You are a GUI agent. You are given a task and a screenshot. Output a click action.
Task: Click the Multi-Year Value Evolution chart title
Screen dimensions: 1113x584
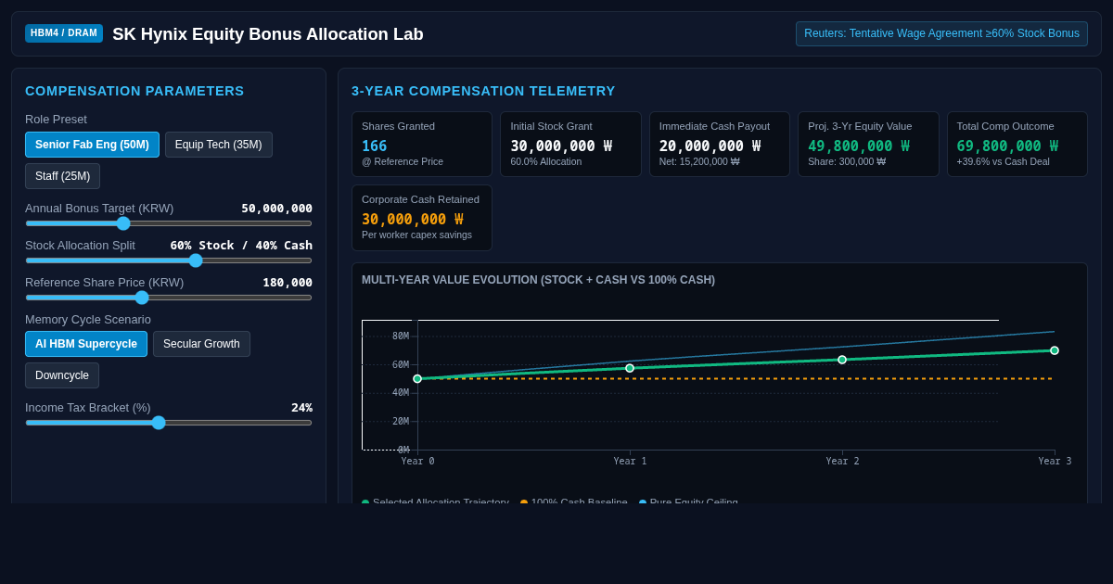538,280
